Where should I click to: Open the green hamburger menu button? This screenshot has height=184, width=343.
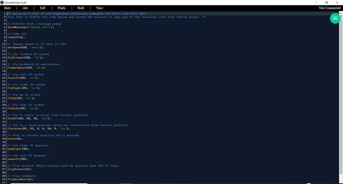coord(335,19)
